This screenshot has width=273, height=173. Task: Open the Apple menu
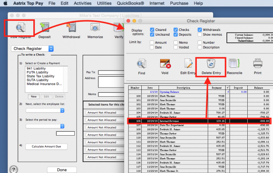click(x=5, y=3)
